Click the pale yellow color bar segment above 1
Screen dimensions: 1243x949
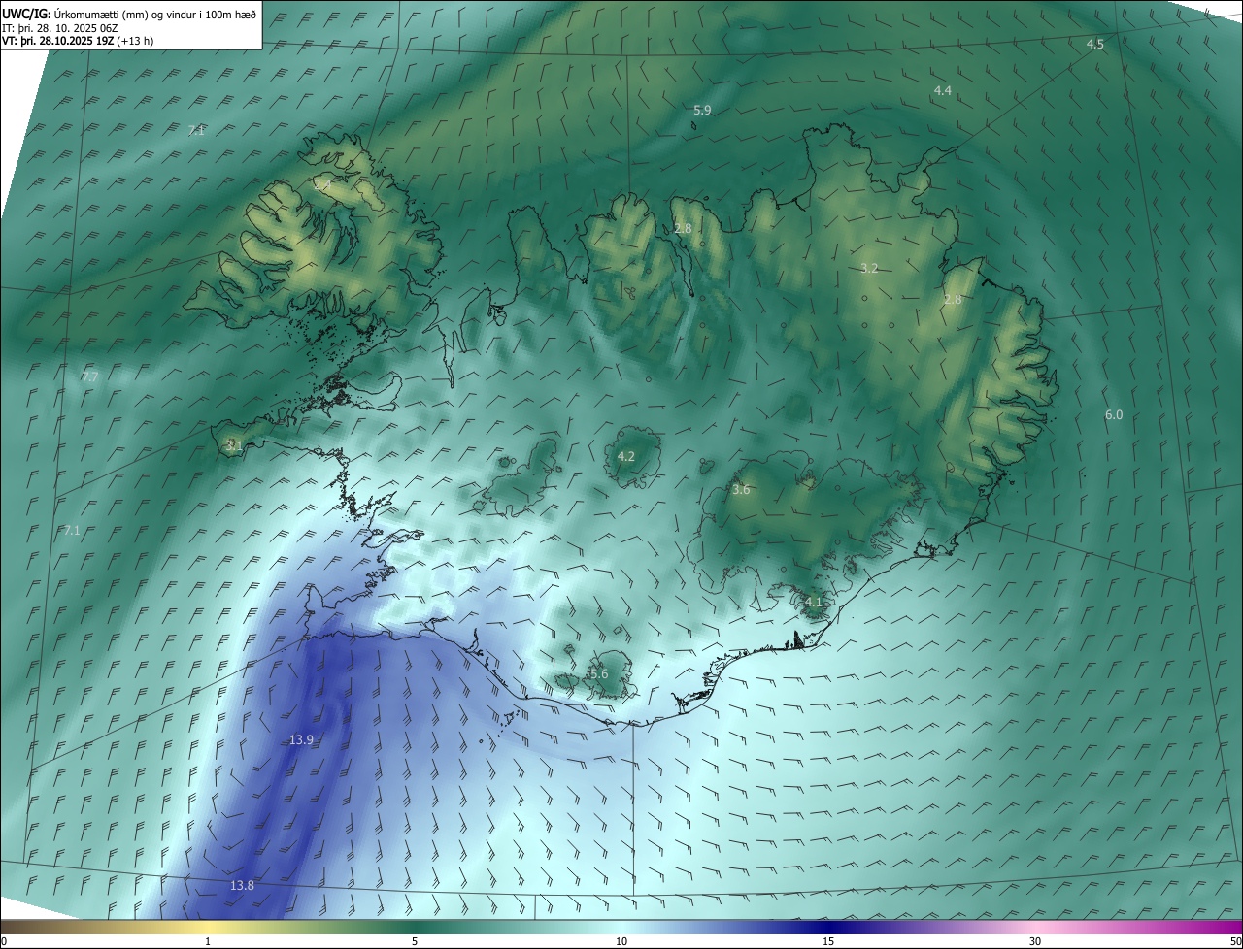(208, 927)
